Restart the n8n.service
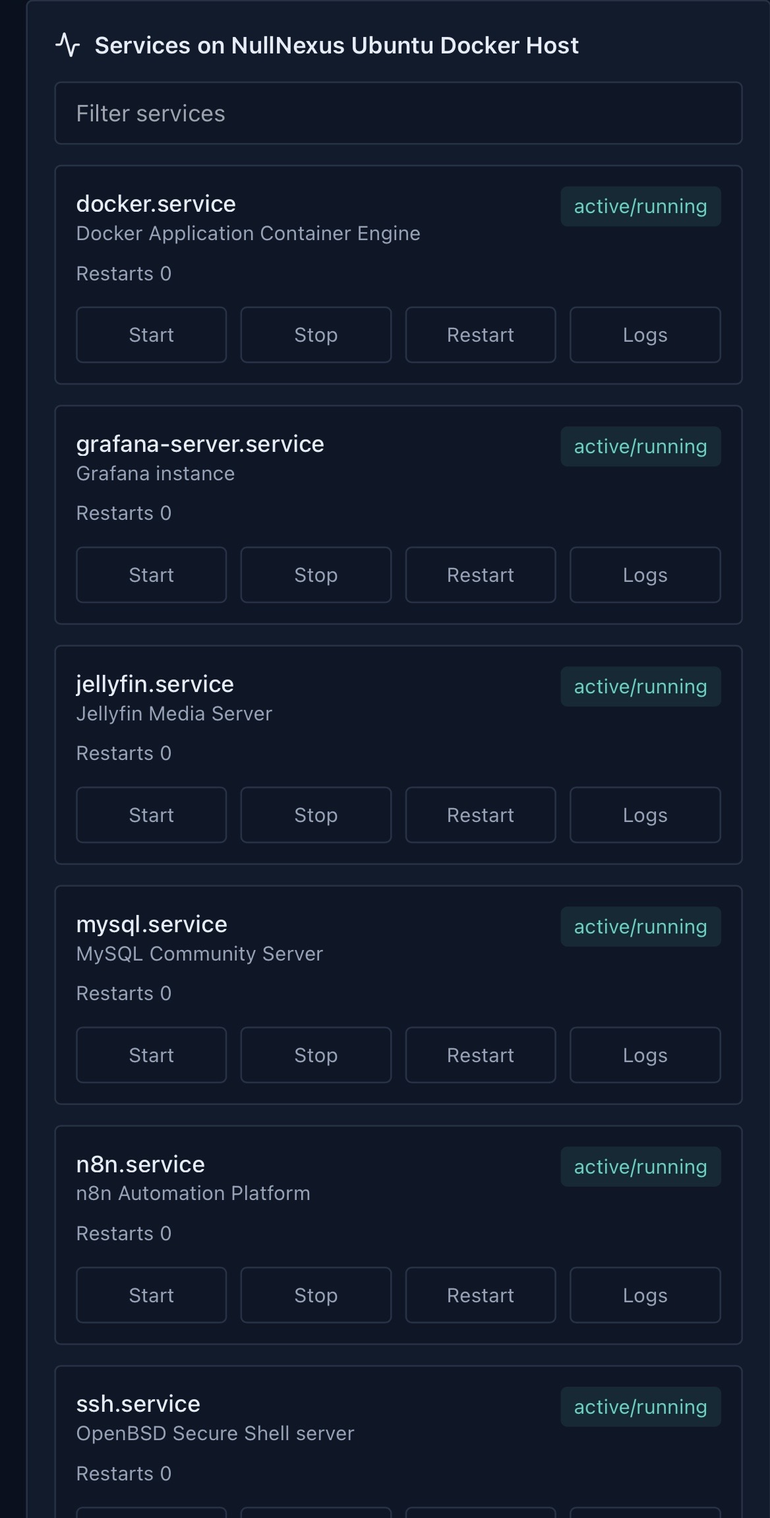 (481, 1295)
